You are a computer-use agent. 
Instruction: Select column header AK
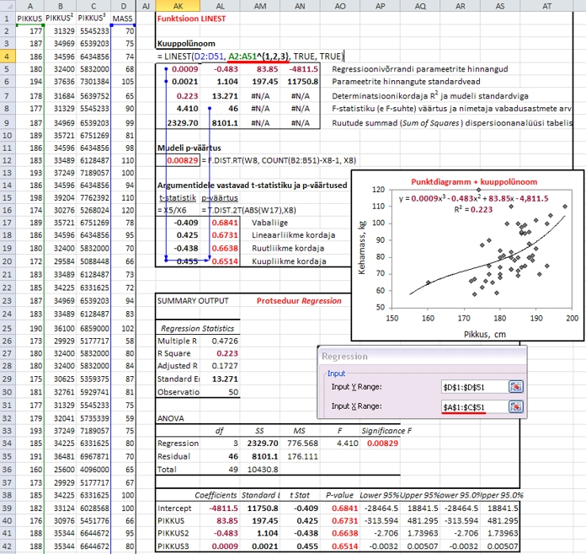click(x=178, y=6)
